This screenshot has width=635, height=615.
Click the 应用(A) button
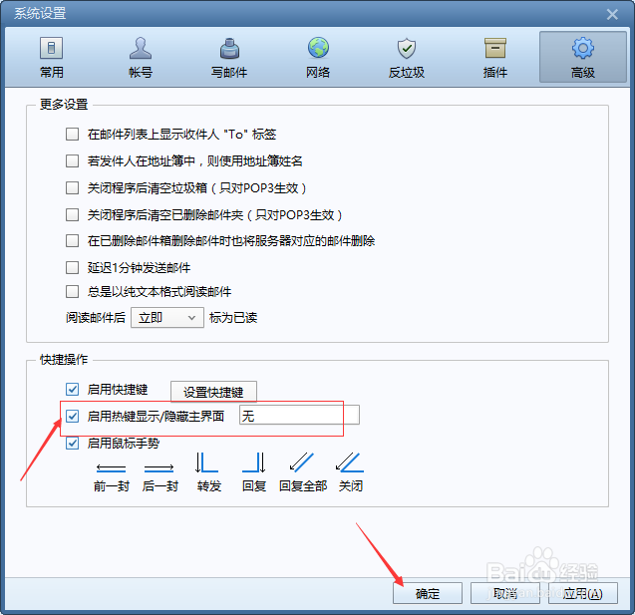pyautogui.click(x=583, y=593)
